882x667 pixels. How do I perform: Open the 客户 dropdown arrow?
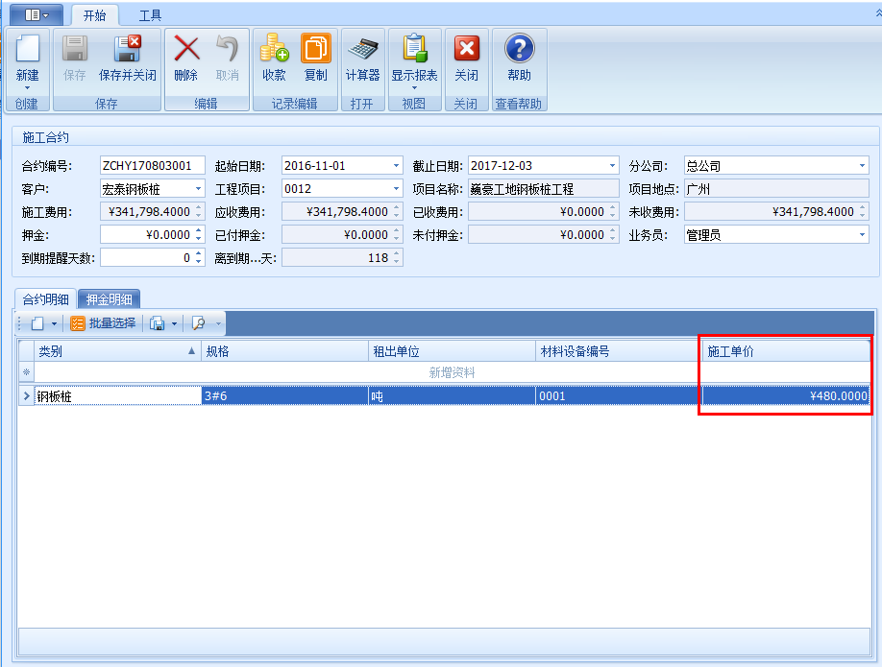[198, 189]
